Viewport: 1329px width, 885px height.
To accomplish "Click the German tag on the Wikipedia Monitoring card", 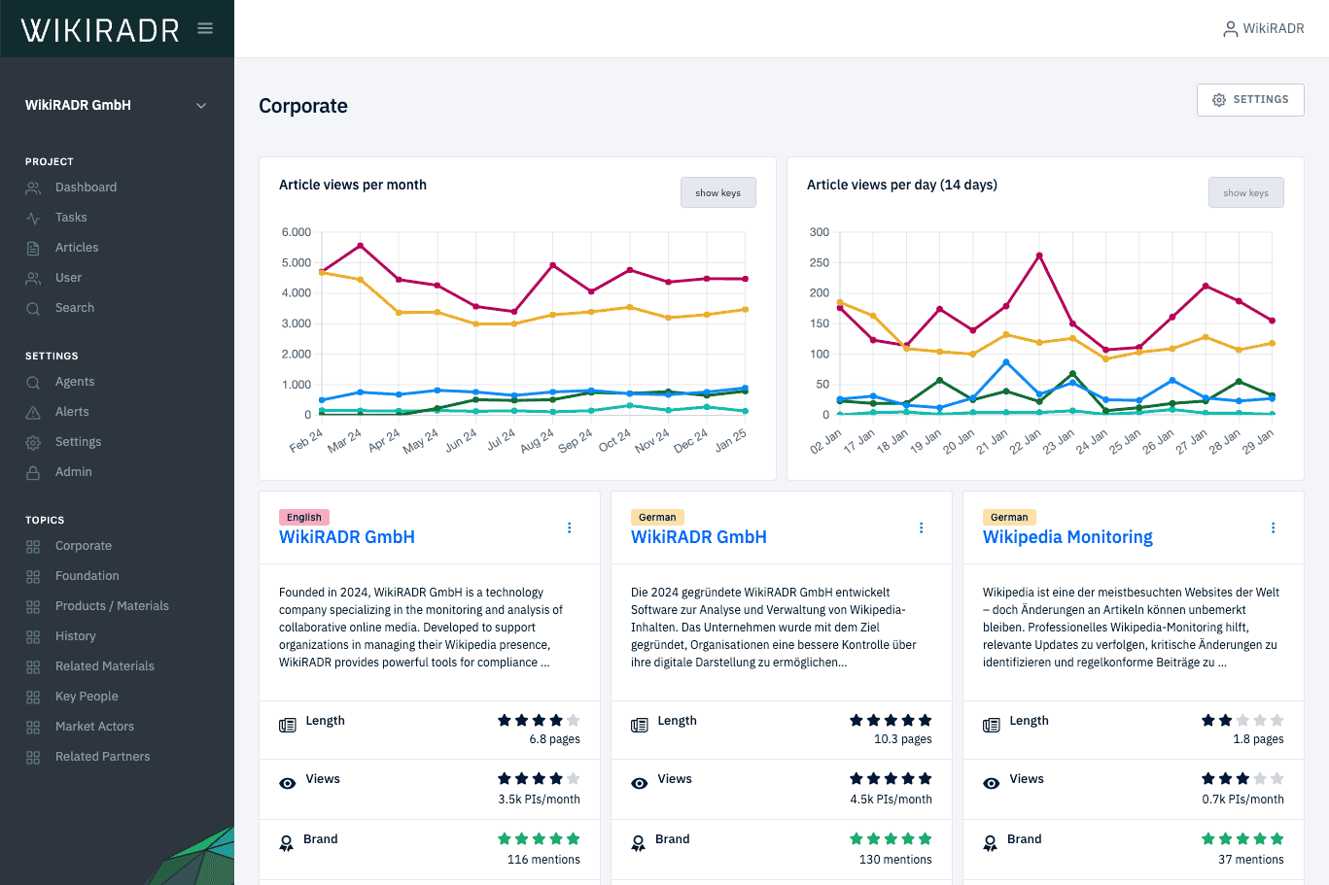I will pyautogui.click(x=1009, y=518).
